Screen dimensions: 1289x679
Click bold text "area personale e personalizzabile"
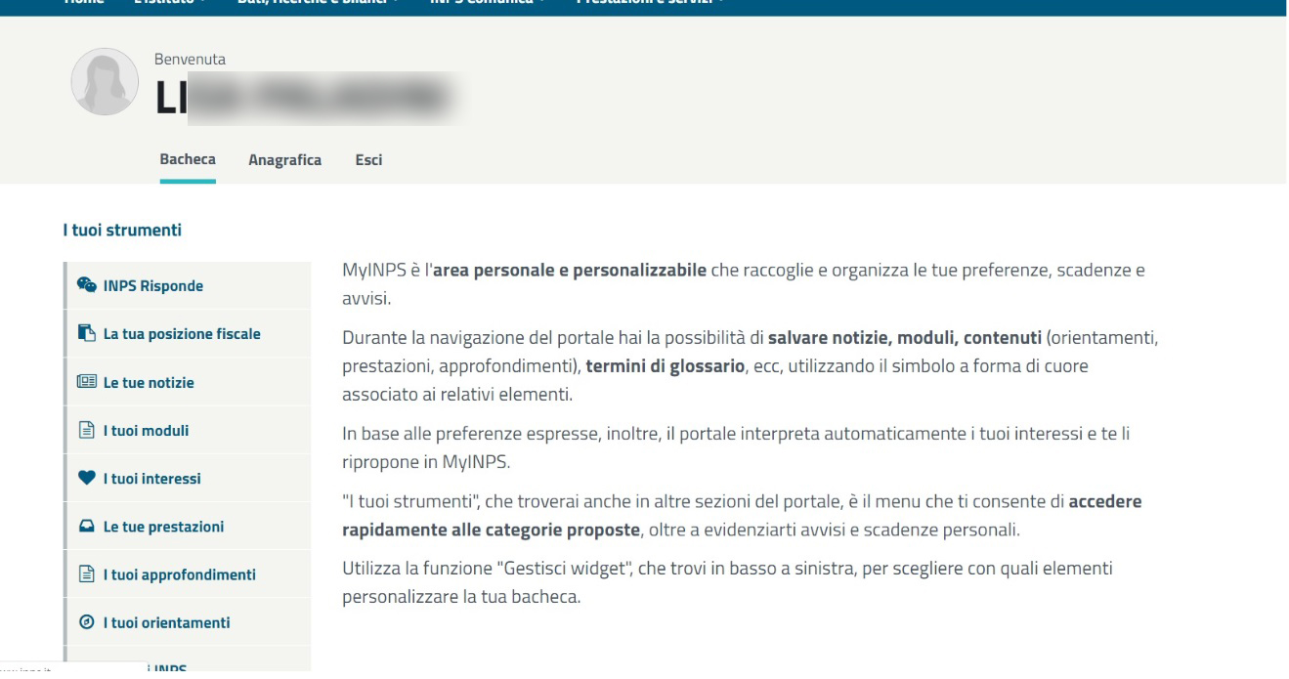(570, 270)
